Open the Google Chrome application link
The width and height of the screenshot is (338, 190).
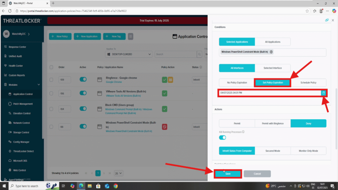[x=114, y=82]
